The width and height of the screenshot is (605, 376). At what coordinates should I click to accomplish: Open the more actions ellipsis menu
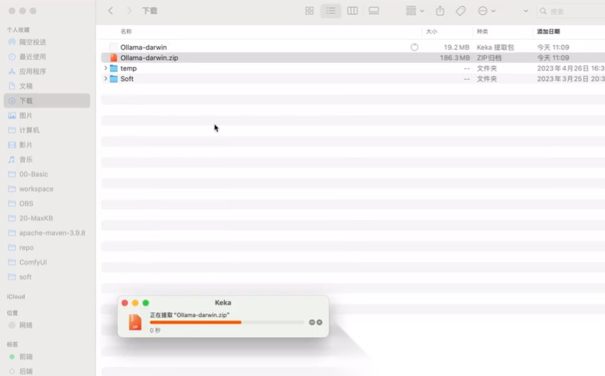point(486,11)
